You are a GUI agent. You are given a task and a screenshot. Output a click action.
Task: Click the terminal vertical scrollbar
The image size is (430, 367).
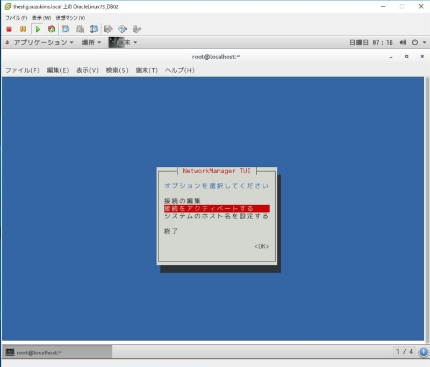(427, 210)
